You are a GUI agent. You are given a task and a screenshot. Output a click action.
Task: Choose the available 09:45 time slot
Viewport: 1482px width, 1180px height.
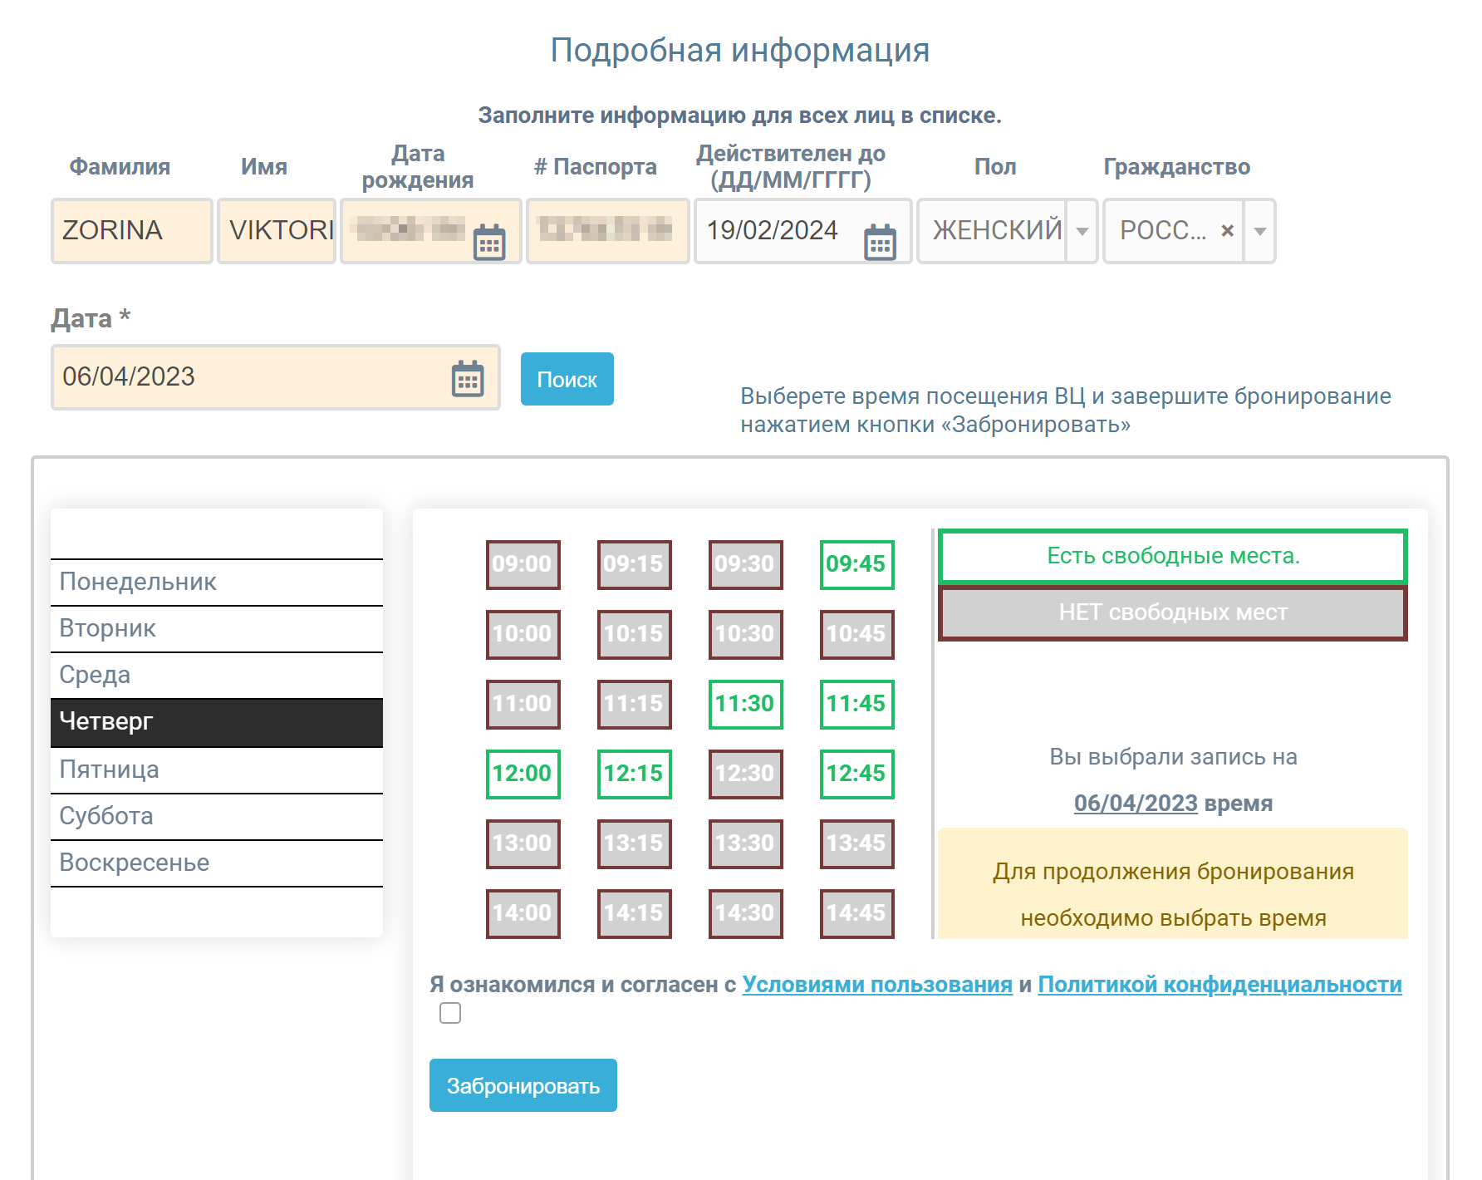point(856,564)
